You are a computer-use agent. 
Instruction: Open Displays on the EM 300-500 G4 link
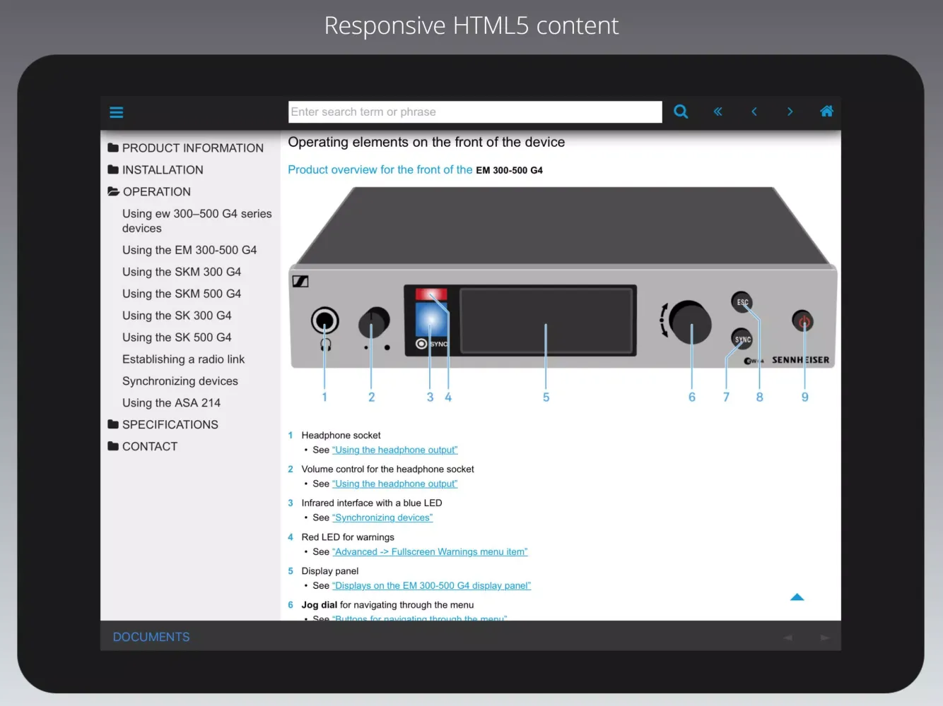coord(431,586)
